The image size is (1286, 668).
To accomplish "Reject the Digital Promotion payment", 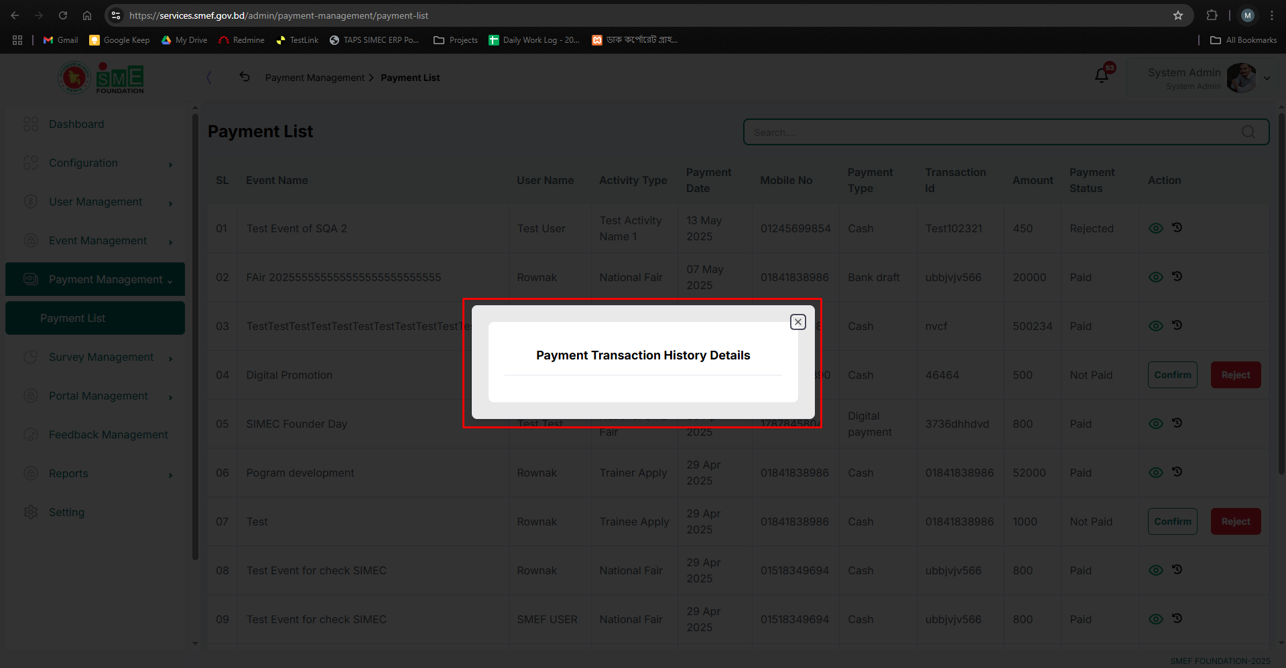I will point(1235,375).
